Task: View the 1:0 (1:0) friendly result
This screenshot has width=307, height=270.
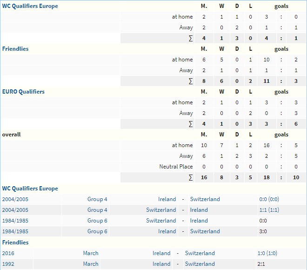Action: tap(267, 253)
